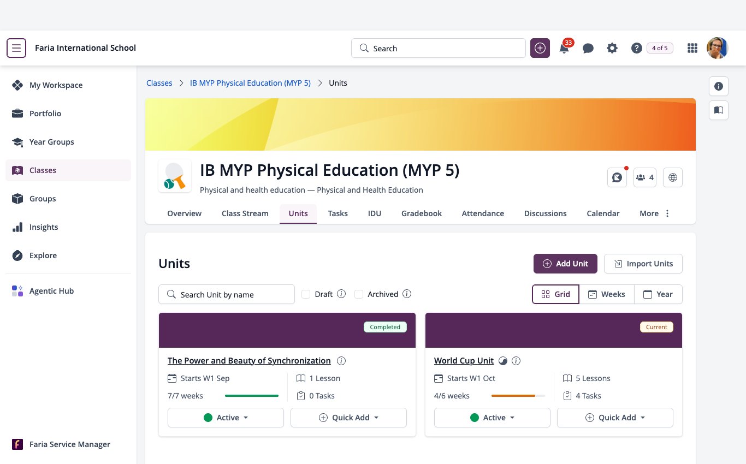
Task: Click info icon beside Synchronization unit title
Action: 341,361
